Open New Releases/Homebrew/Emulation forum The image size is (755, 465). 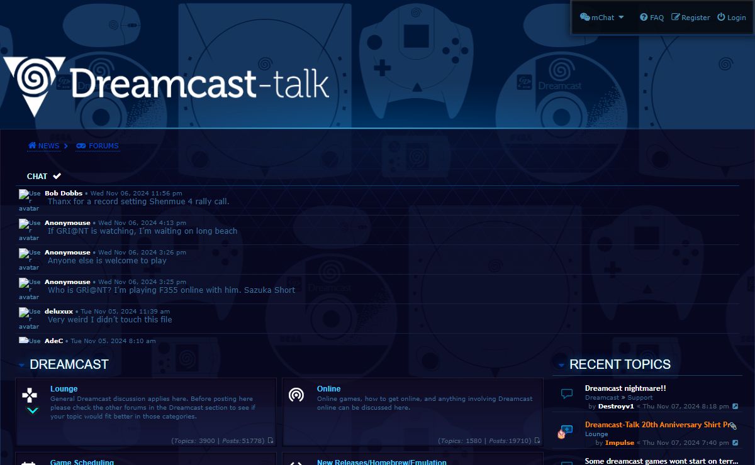(x=382, y=462)
